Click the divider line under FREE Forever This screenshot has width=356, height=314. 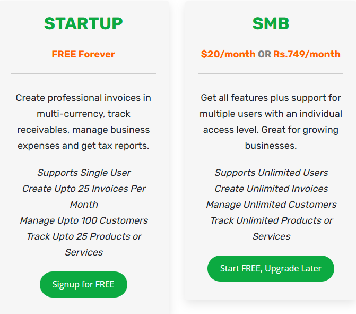pos(83,73)
